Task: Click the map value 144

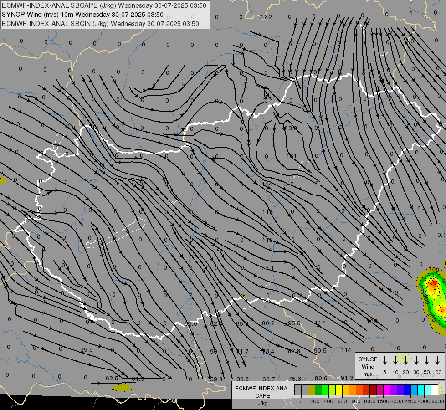Action: (x=267, y=184)
